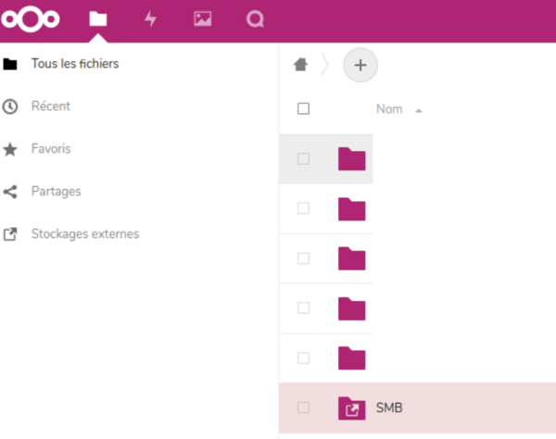This screenshot has height=439, width=556.
Task: Tick checkbox of the SMB row
Action: (x=303, y=408)
